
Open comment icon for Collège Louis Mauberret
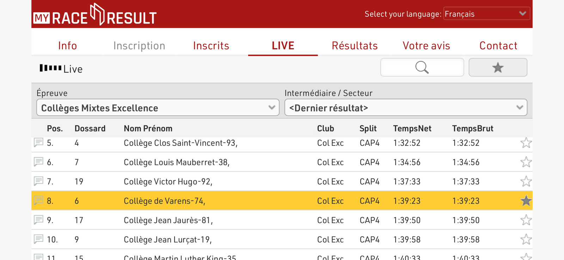(x=38, y=162)
